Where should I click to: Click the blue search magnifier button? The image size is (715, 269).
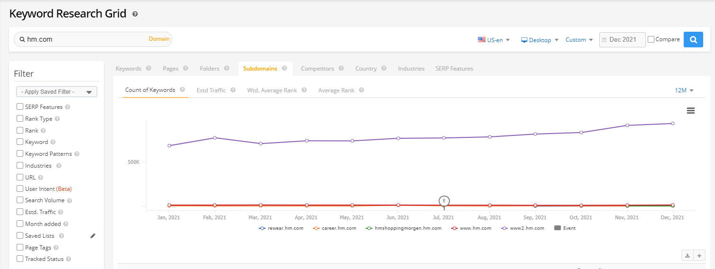pyautogui.click(x=693, y=40)
